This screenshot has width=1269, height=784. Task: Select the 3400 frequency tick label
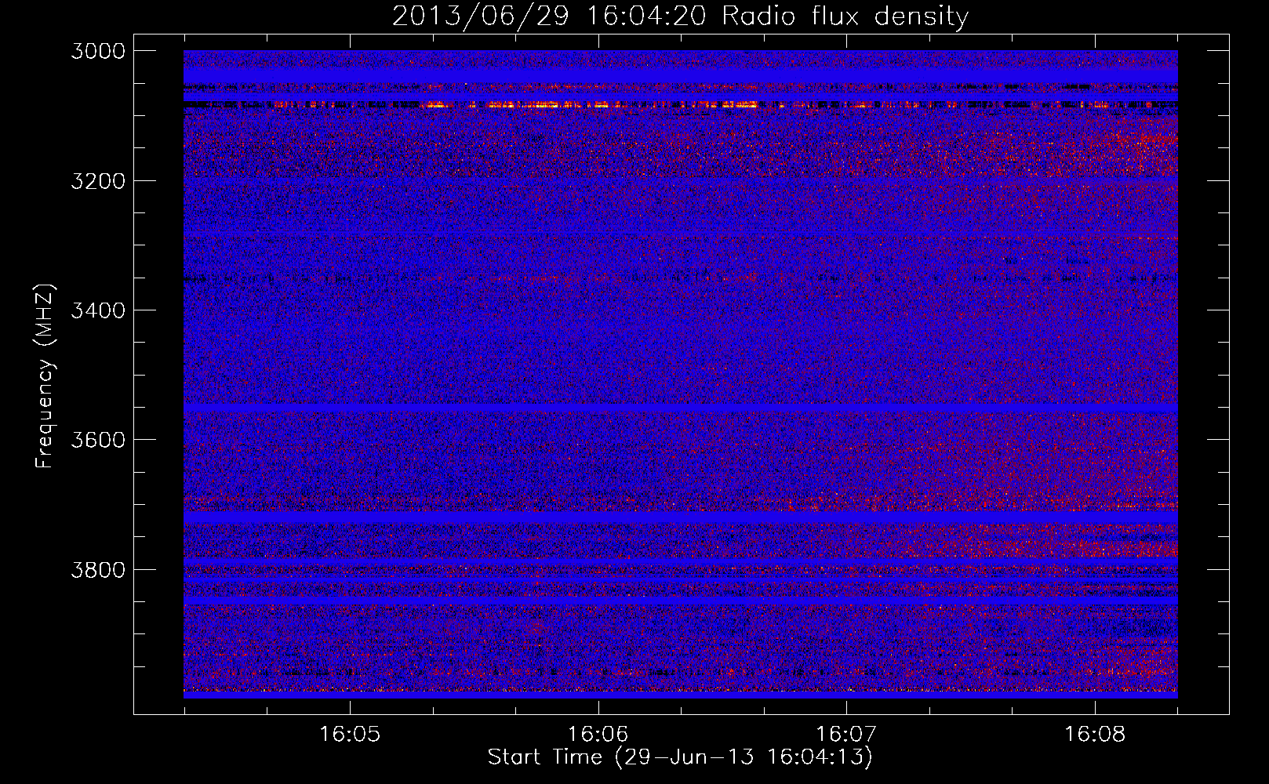tap(98, 310)
